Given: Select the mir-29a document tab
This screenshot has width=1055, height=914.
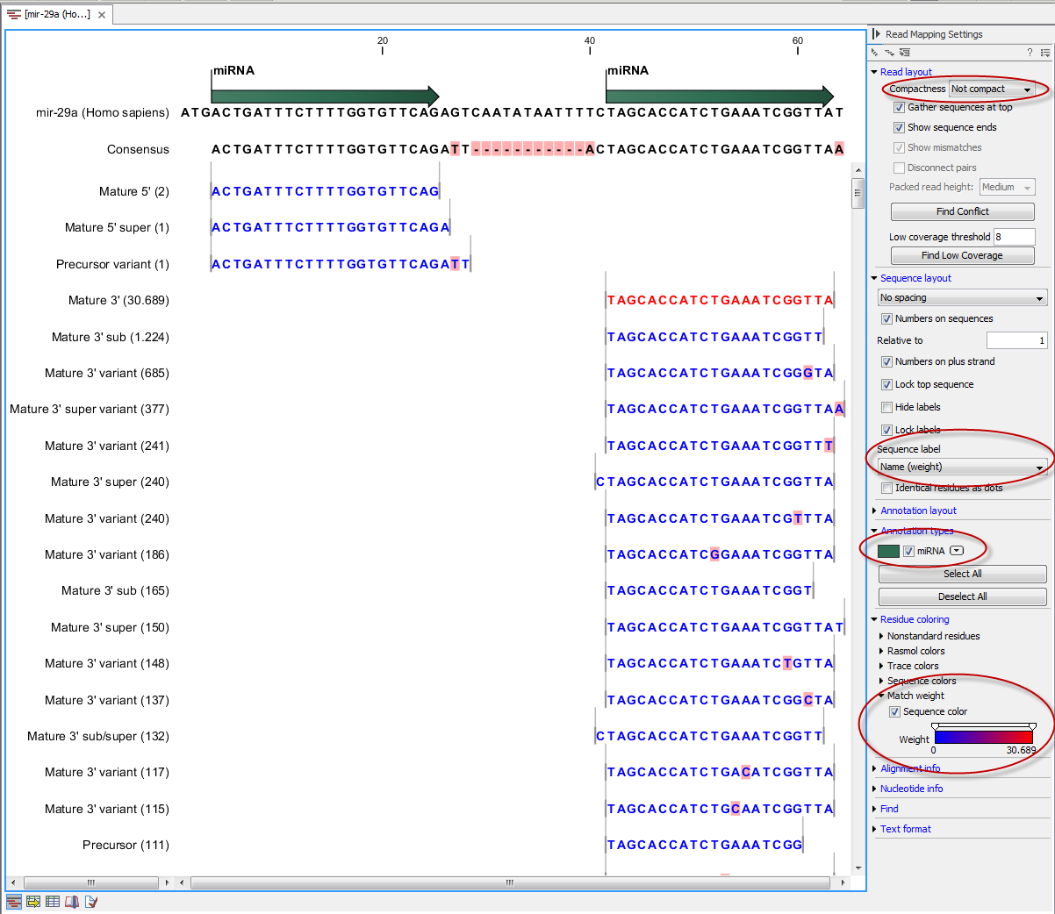Looking at the screenshot, I should click(56, 14).
